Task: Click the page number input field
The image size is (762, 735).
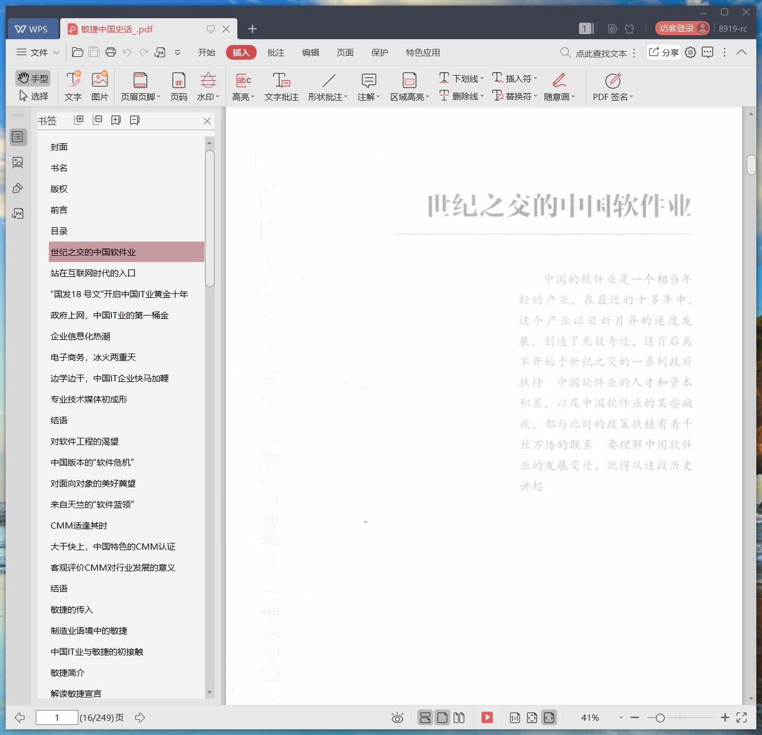Action: (x=57, y=717)
